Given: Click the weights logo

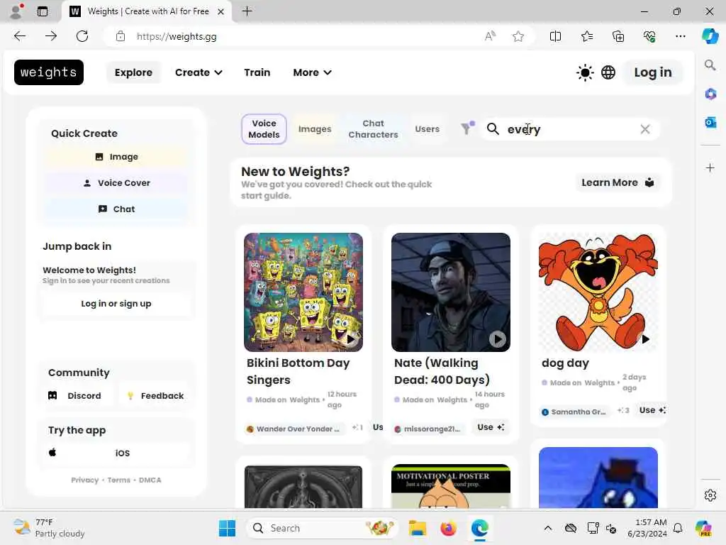Looking at the screenshot, I should point(49,72).
